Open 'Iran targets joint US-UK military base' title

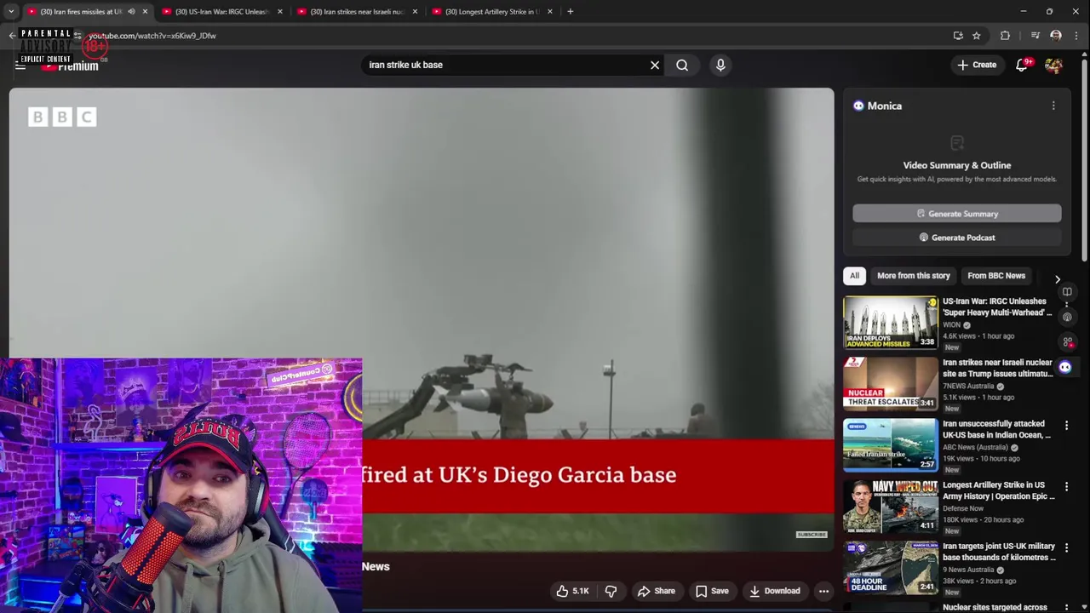tap(1000, 552)
